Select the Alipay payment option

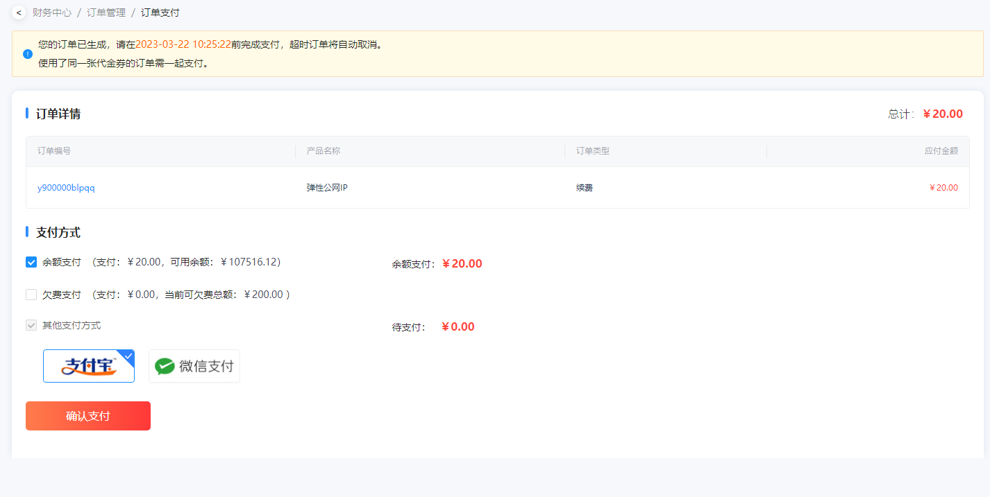(x=89, y=366)
